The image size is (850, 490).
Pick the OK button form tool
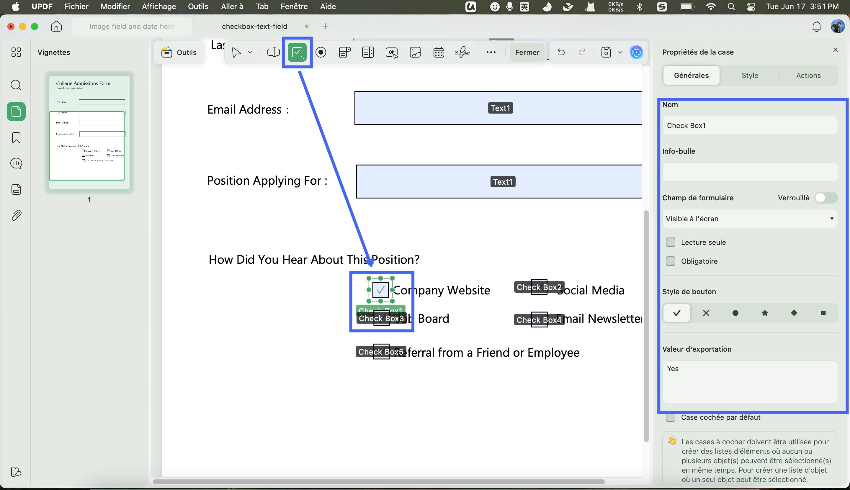(392, 53)
